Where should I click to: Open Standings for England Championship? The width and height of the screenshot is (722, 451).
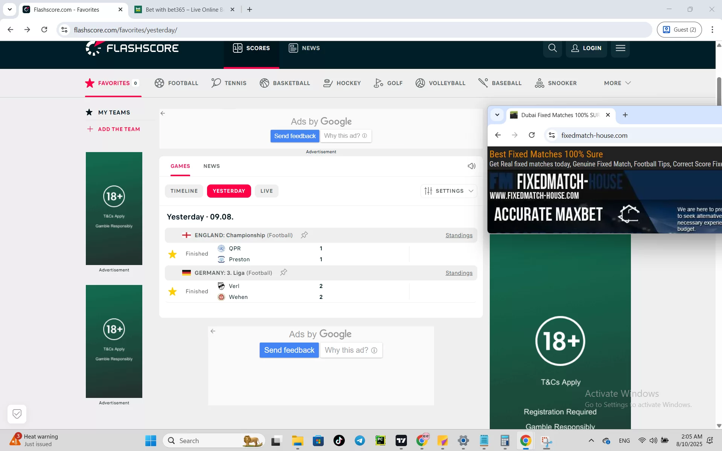459,235
